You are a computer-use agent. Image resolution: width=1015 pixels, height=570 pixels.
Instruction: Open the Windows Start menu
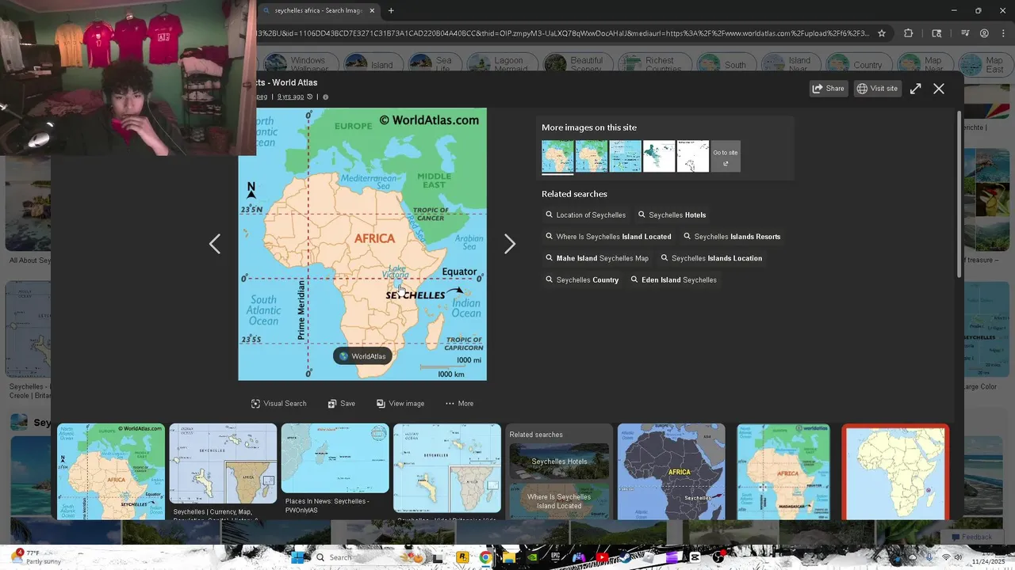click(297, 557)
